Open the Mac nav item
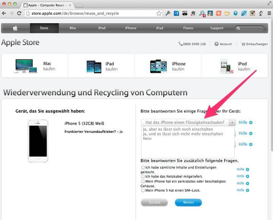273x220 pixels. point(73,28)
